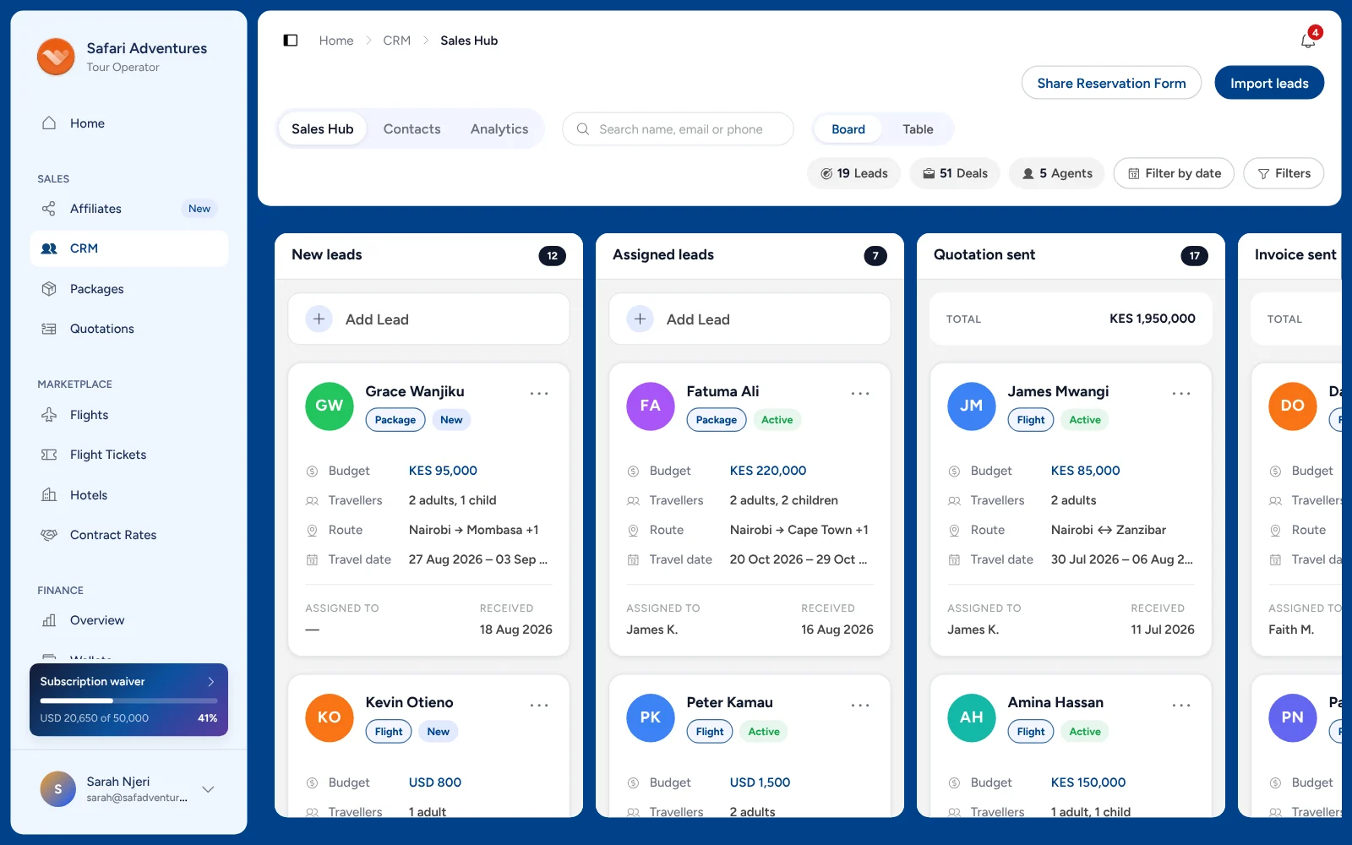Select the Contacts tab
Screen dimensions: 1352x845
(412, 129)
